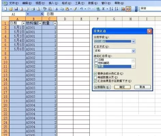
Task: Click cell B20 containing AS004
Action: (x=34, y=105)
